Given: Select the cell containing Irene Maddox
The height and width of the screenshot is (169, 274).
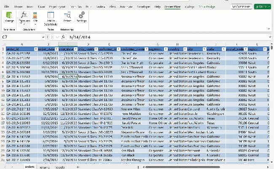Looking at the screenshot, I should 134,114.
